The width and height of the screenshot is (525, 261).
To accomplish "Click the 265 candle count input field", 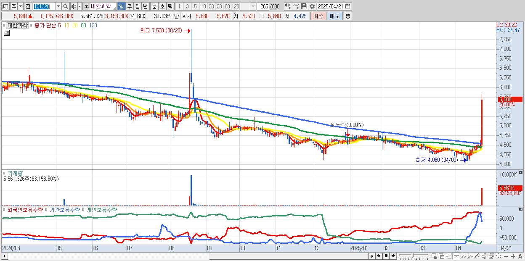I will click(x=263, y=6).
